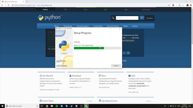Click the taskbar clock and date
The image size is (193, 108).
[x=184, y=106]
